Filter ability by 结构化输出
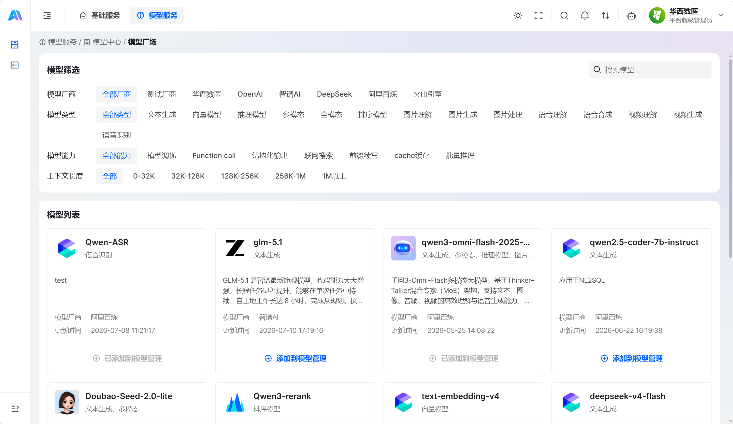733x424 pixels. point(270,156)
